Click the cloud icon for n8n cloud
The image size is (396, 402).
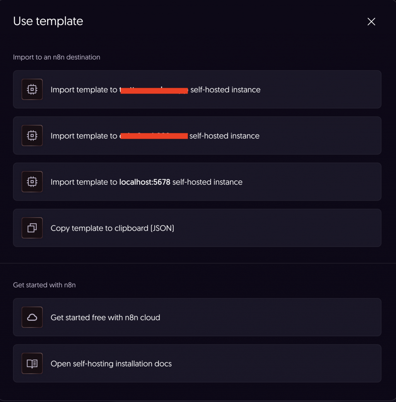(32, 317)
